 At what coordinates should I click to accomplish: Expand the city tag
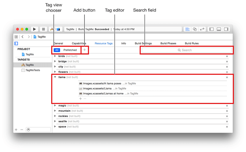(x=55, y=67)
